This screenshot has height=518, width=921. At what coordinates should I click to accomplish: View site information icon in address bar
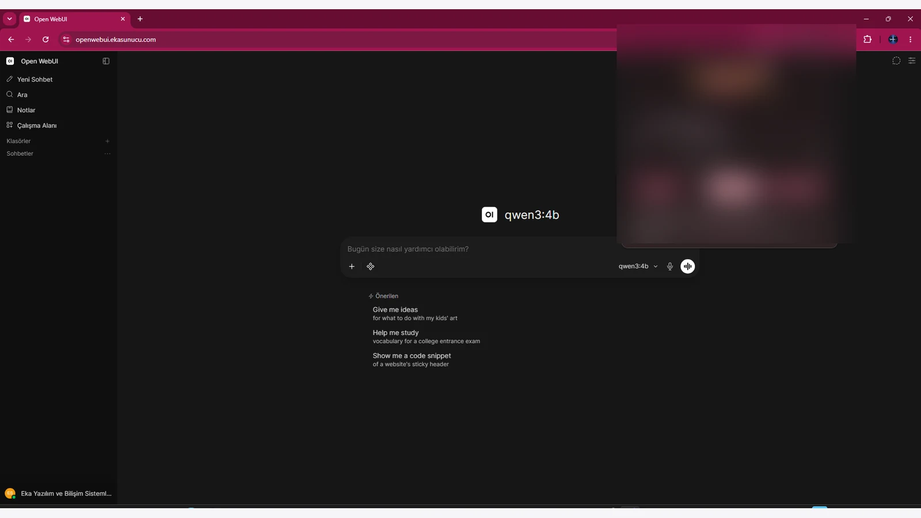[66, 40]
